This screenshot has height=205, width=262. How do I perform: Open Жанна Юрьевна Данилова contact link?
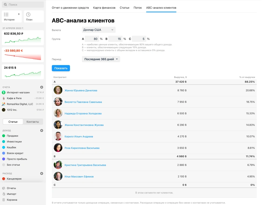point(81,90)
